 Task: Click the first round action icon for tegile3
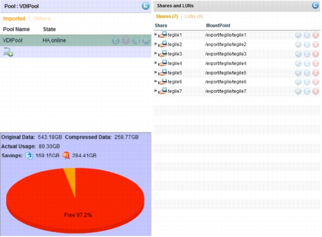pyautogui.click(x=298, y=54)
